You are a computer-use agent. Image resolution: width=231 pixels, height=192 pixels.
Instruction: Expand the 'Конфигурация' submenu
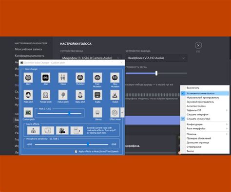point(205,124)
